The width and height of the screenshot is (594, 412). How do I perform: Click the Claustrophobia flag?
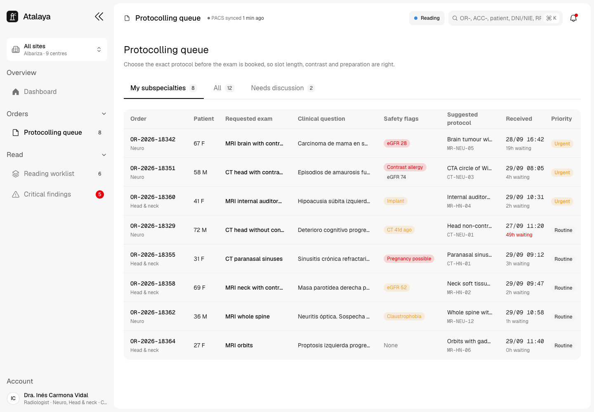[404, 316]
